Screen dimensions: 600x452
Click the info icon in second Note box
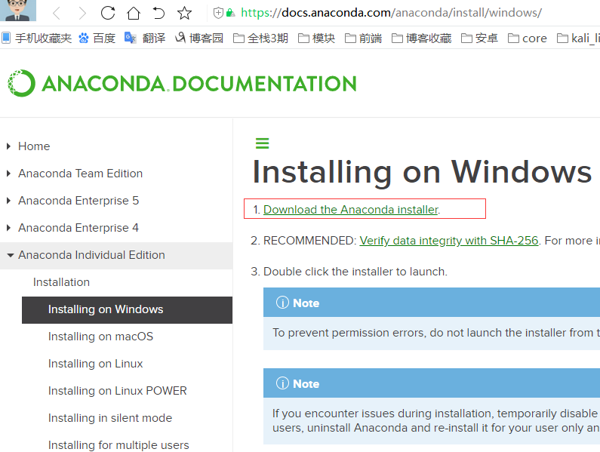[x=282, y=383]
